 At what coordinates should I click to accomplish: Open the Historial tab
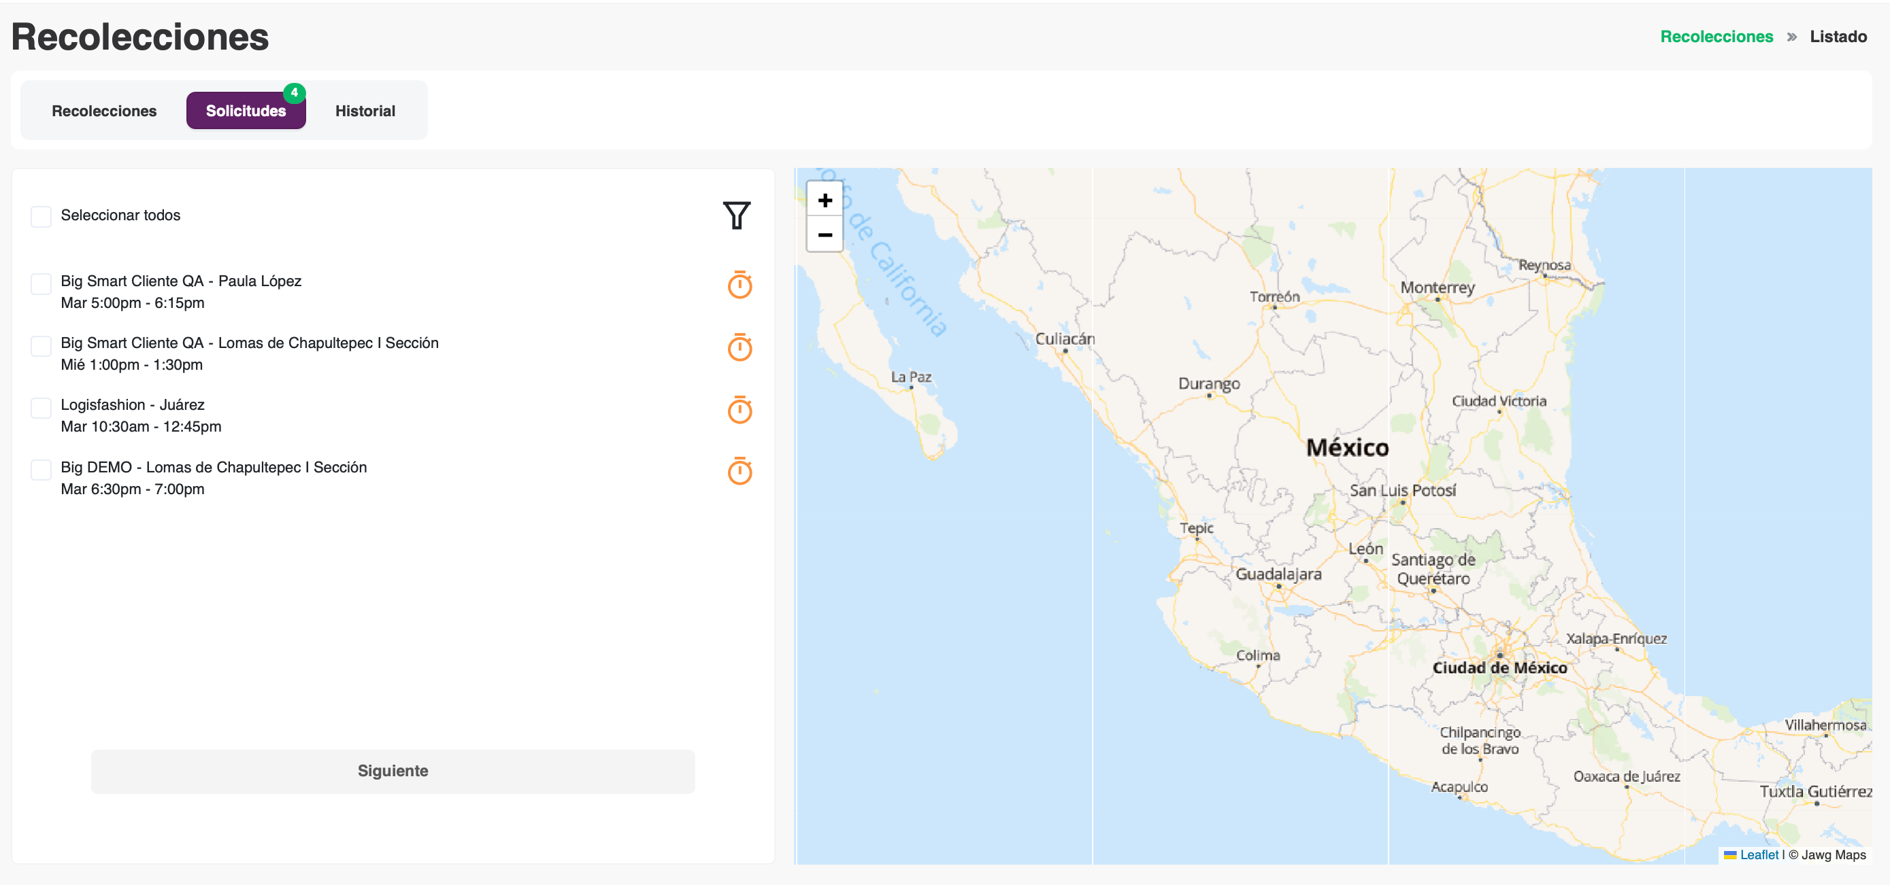pyautogui.click(x=365, y=111)
